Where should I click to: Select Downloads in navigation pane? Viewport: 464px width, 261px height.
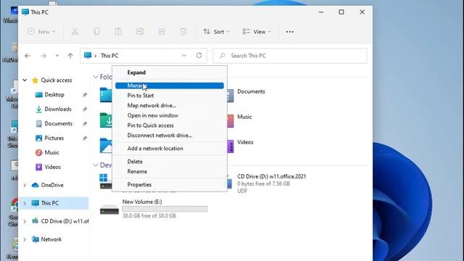tap(58, 109)
